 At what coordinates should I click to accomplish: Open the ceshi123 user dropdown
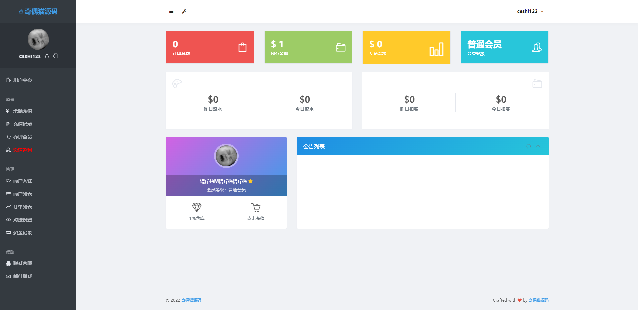tap(530, 11)
